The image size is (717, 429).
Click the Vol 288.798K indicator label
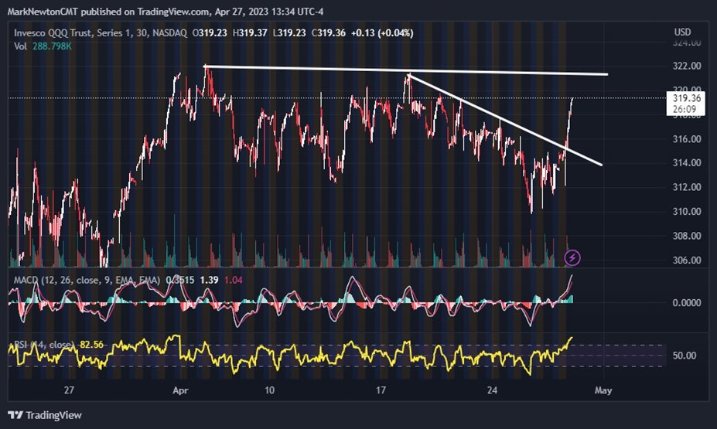[x=43, y=46]
